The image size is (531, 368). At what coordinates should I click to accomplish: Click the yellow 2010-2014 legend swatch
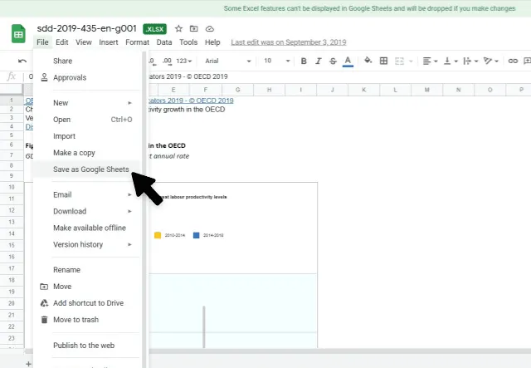pos(158,235)
